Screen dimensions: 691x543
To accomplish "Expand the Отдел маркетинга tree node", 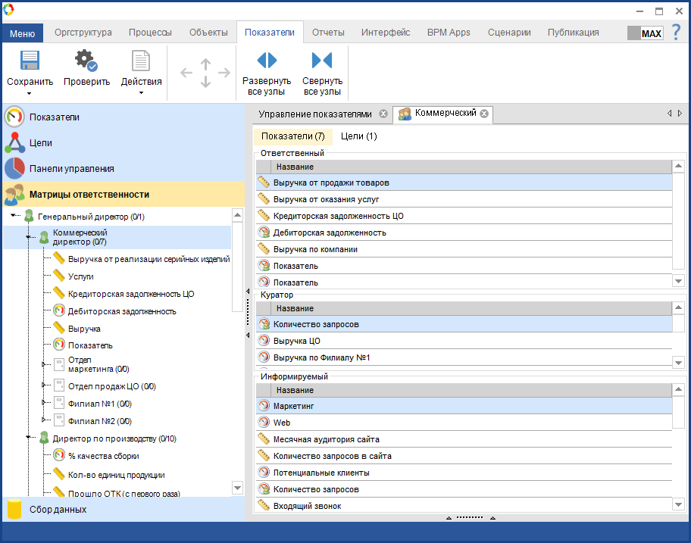I will (44, 364).
